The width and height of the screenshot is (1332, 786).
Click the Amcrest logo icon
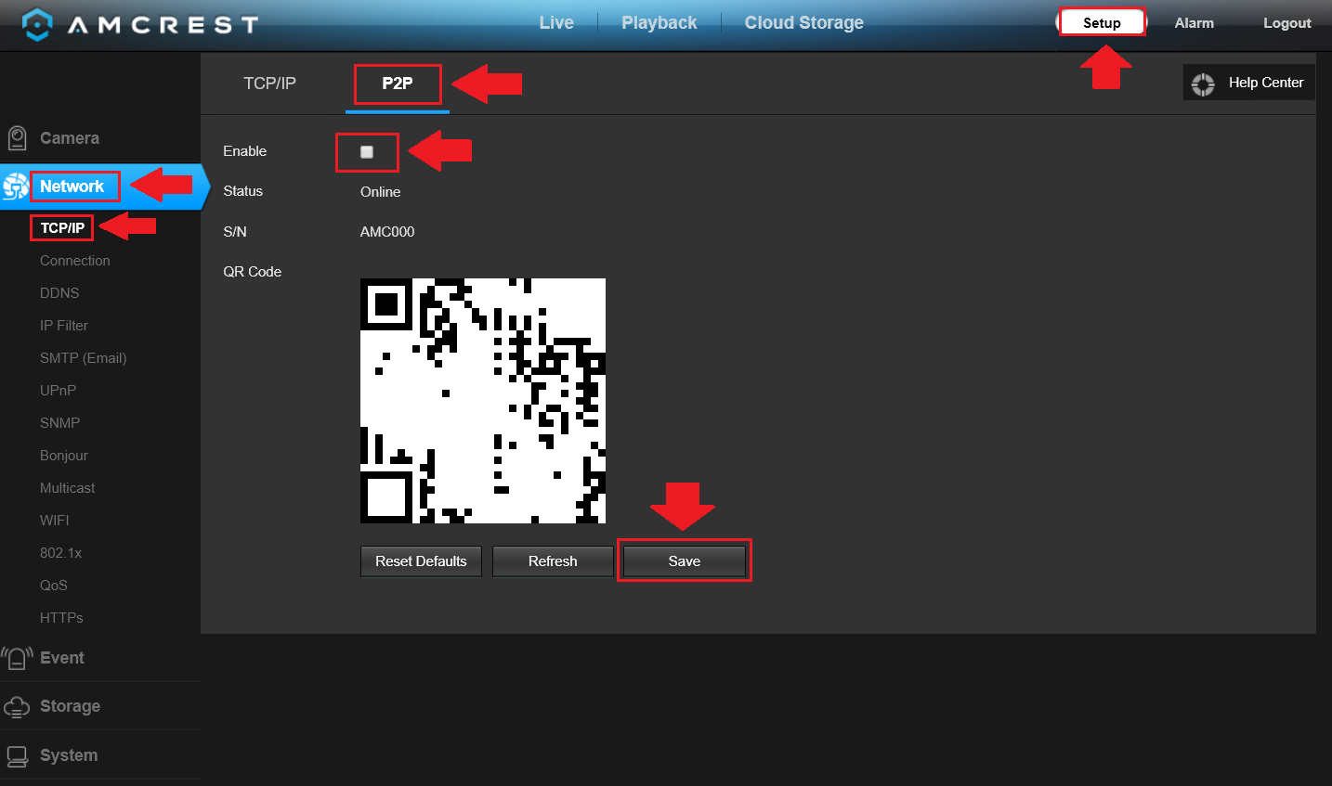pyautogui.click(x=36, y=24)
